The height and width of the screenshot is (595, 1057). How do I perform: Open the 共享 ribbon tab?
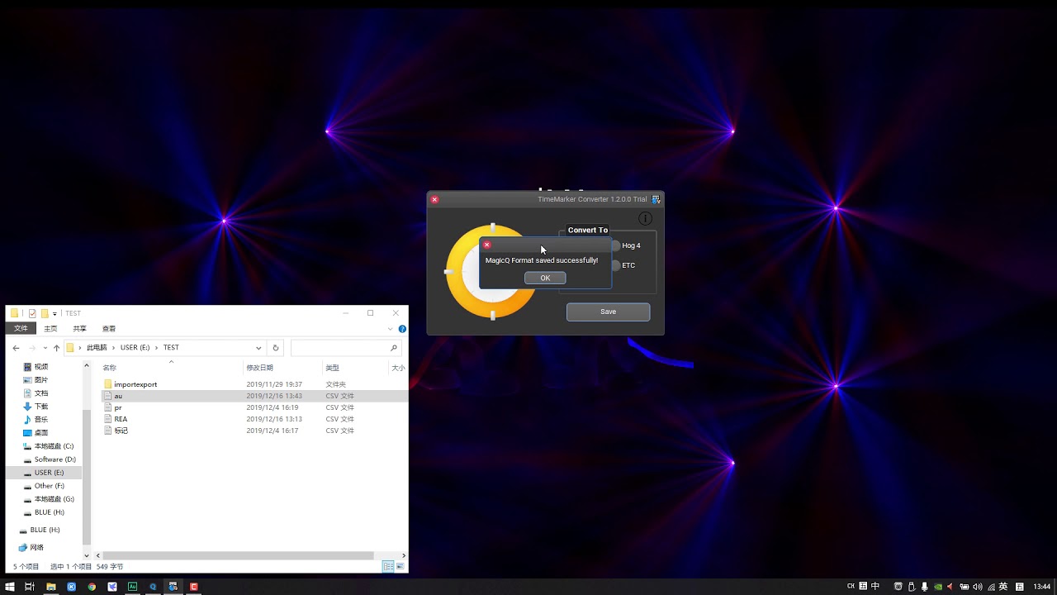tap(79, 328)
